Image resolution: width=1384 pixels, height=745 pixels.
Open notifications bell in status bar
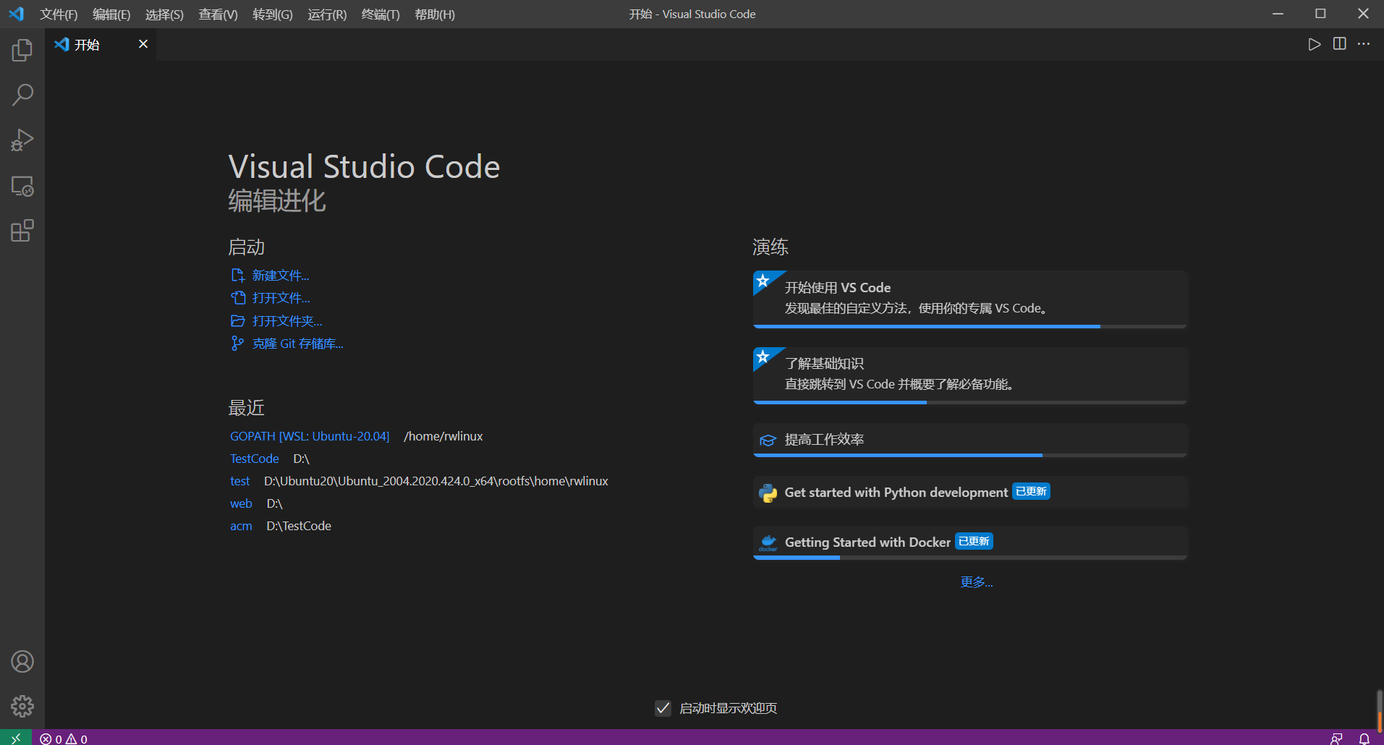[x=1364, y=738]
